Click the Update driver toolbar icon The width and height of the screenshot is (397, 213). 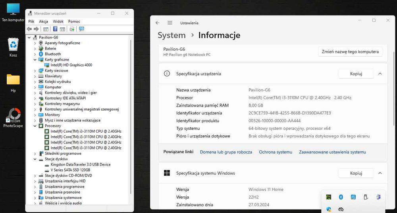coord(72,29)
